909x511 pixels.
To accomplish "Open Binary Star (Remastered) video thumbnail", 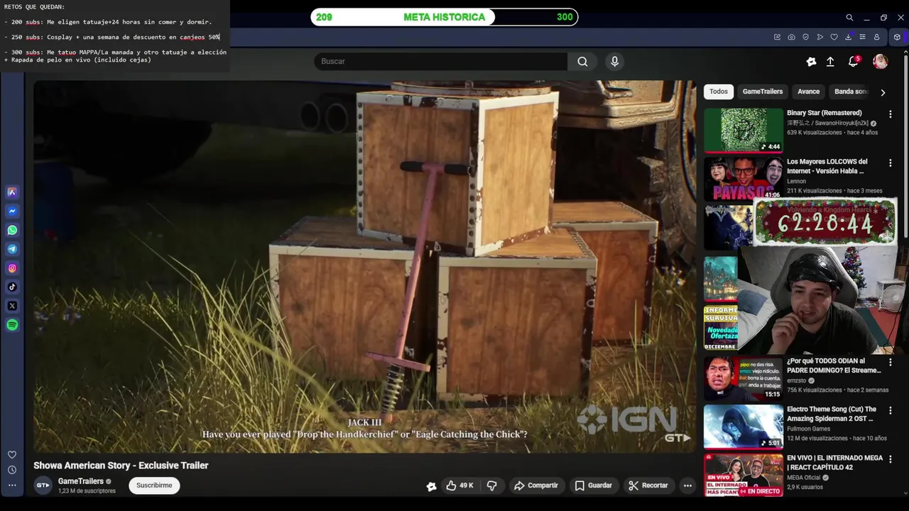I will pyautogui.click(x=743, y=130).
